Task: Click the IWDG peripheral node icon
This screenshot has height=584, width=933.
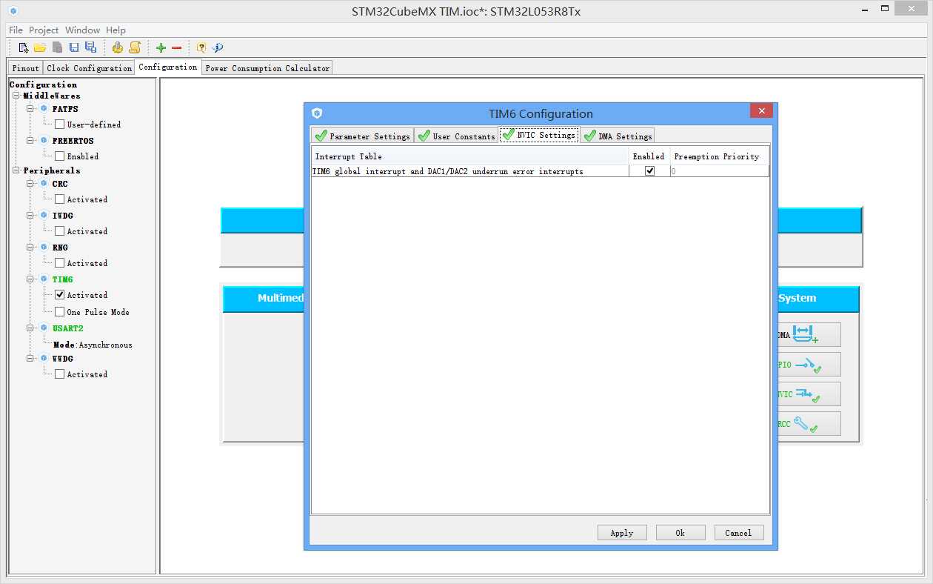Action: [44, 215]
